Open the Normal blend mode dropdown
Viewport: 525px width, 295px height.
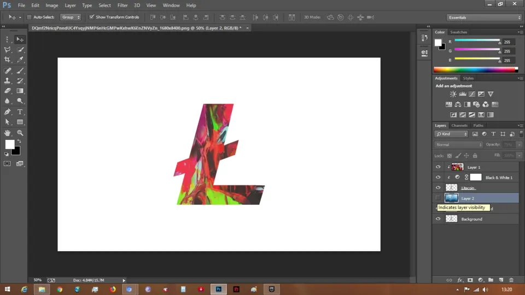point(458,144)
